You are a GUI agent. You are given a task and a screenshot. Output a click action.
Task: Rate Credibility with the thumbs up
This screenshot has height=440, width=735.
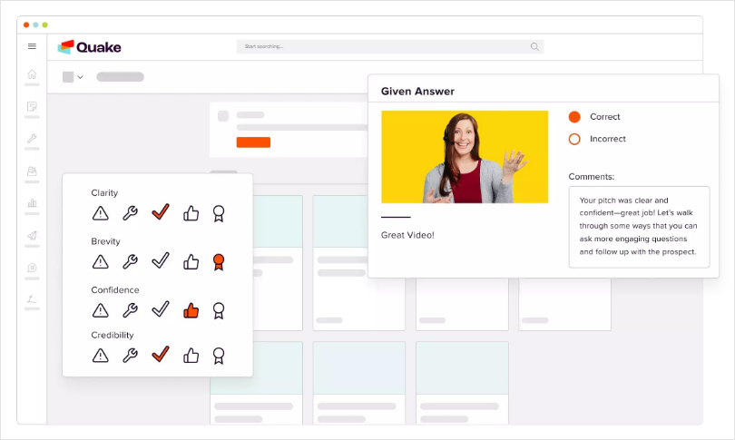[x=191, y=356]
